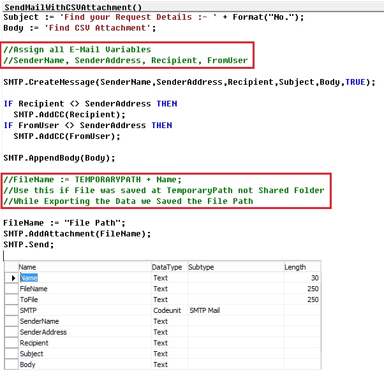Click the row selector beside FileName
This screenshot has width=384, height=376.
tap(11, 289)
